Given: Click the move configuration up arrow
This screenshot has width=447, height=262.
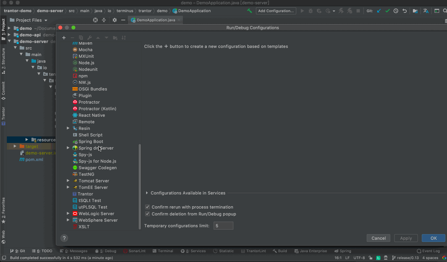Looking at the screenshot, I should click(98, 38).
